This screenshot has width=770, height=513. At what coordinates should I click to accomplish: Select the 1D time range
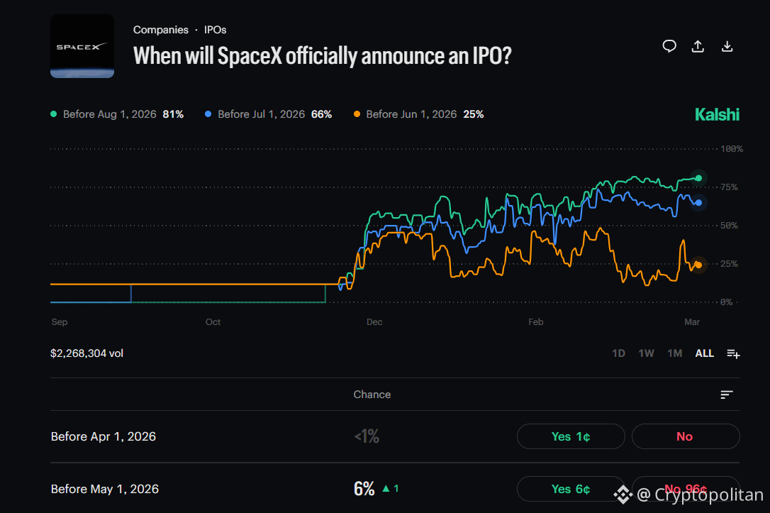click(618, 353)
